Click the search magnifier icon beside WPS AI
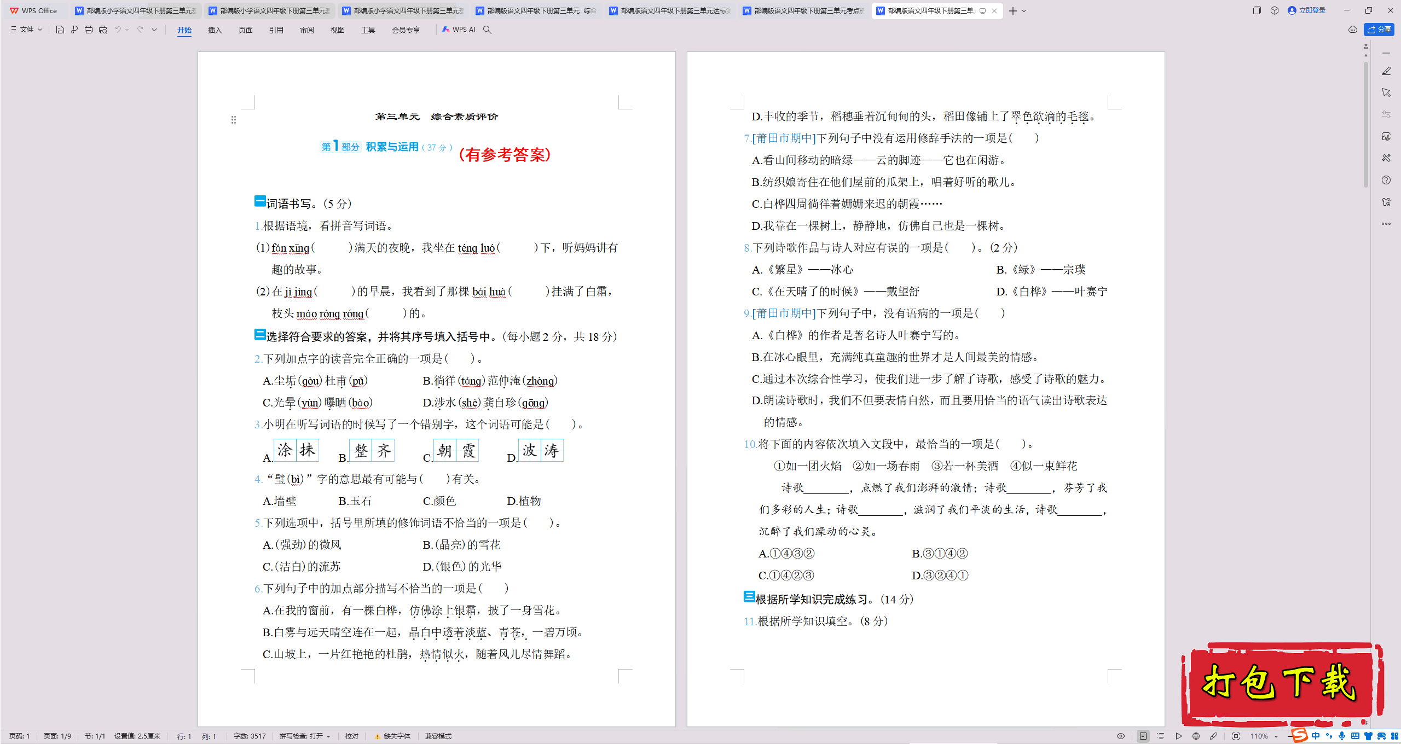The width and height of the screenshot is (1401, 744). (x=487, y=30)
